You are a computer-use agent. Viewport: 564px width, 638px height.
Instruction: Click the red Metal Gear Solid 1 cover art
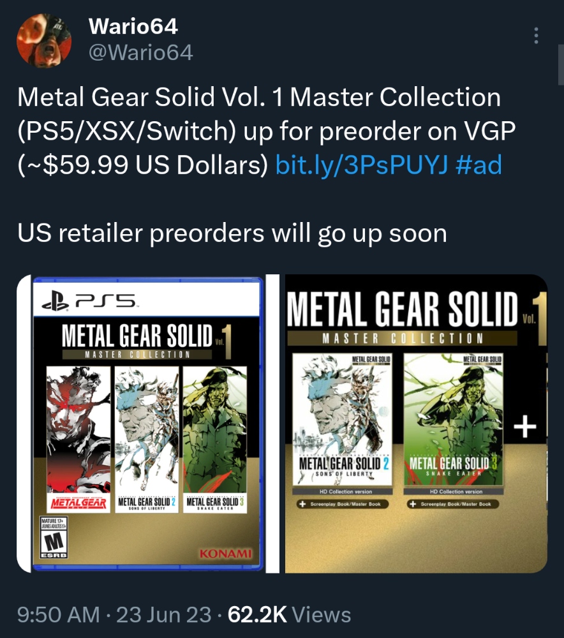pyautogui.click(x=78, y=440)
